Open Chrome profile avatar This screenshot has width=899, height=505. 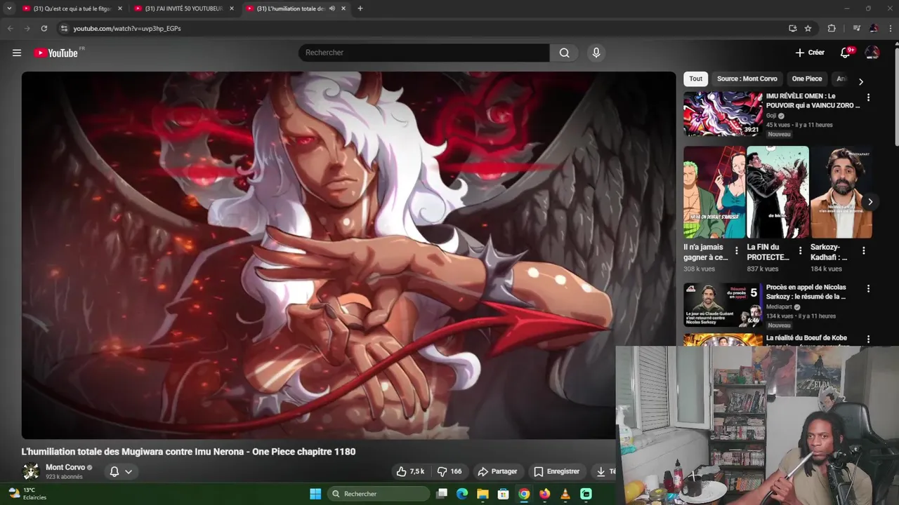pos(874,28)
